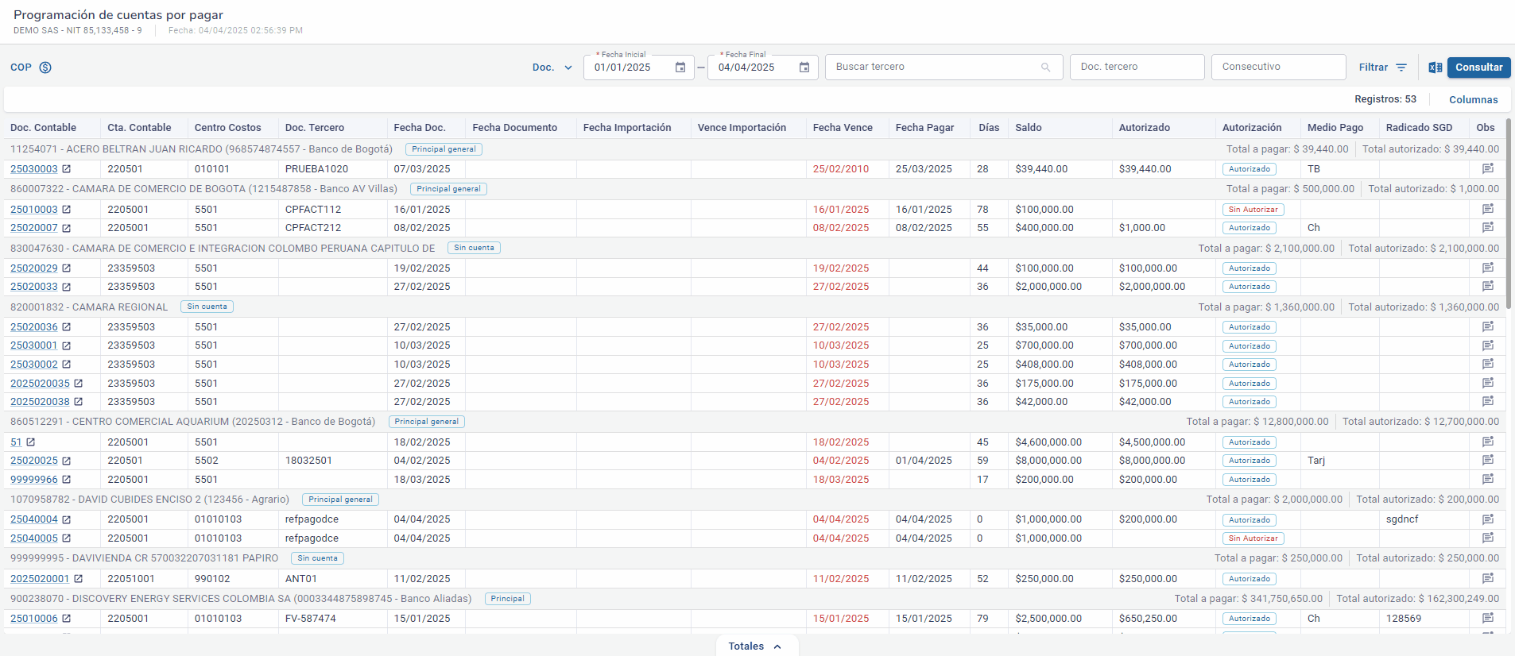1515x656 pixels.
Task: Open observations icon for row CPFACT212
Action: coord(1488,228)
